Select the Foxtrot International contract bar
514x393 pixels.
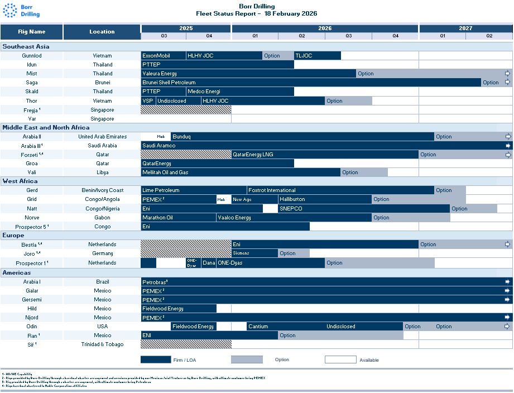[340, 190]
